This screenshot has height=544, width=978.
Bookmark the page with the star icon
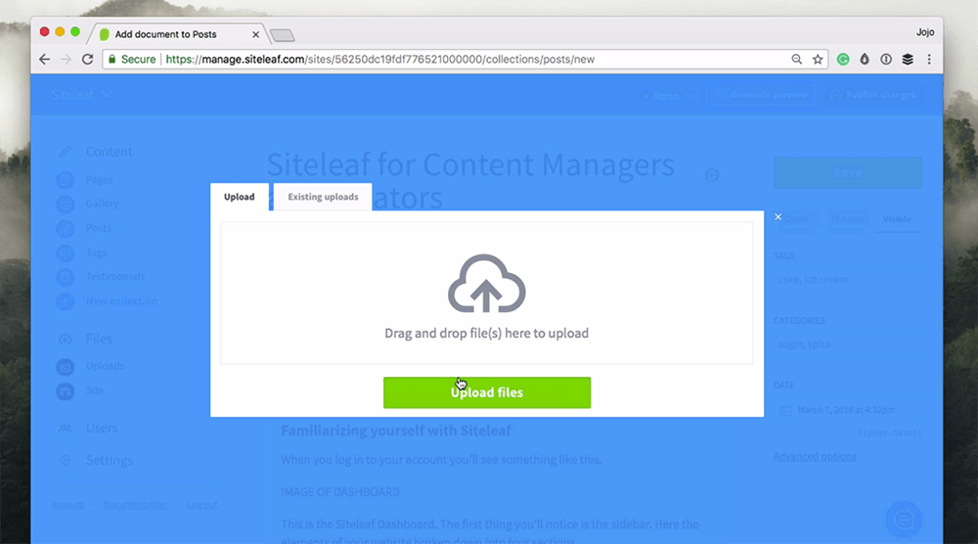pos(818,60)
